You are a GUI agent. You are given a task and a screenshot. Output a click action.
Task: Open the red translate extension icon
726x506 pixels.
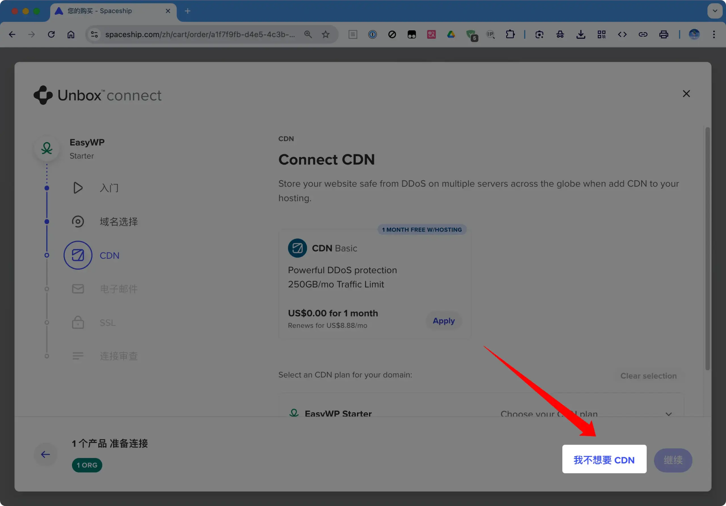click(431, 35)
